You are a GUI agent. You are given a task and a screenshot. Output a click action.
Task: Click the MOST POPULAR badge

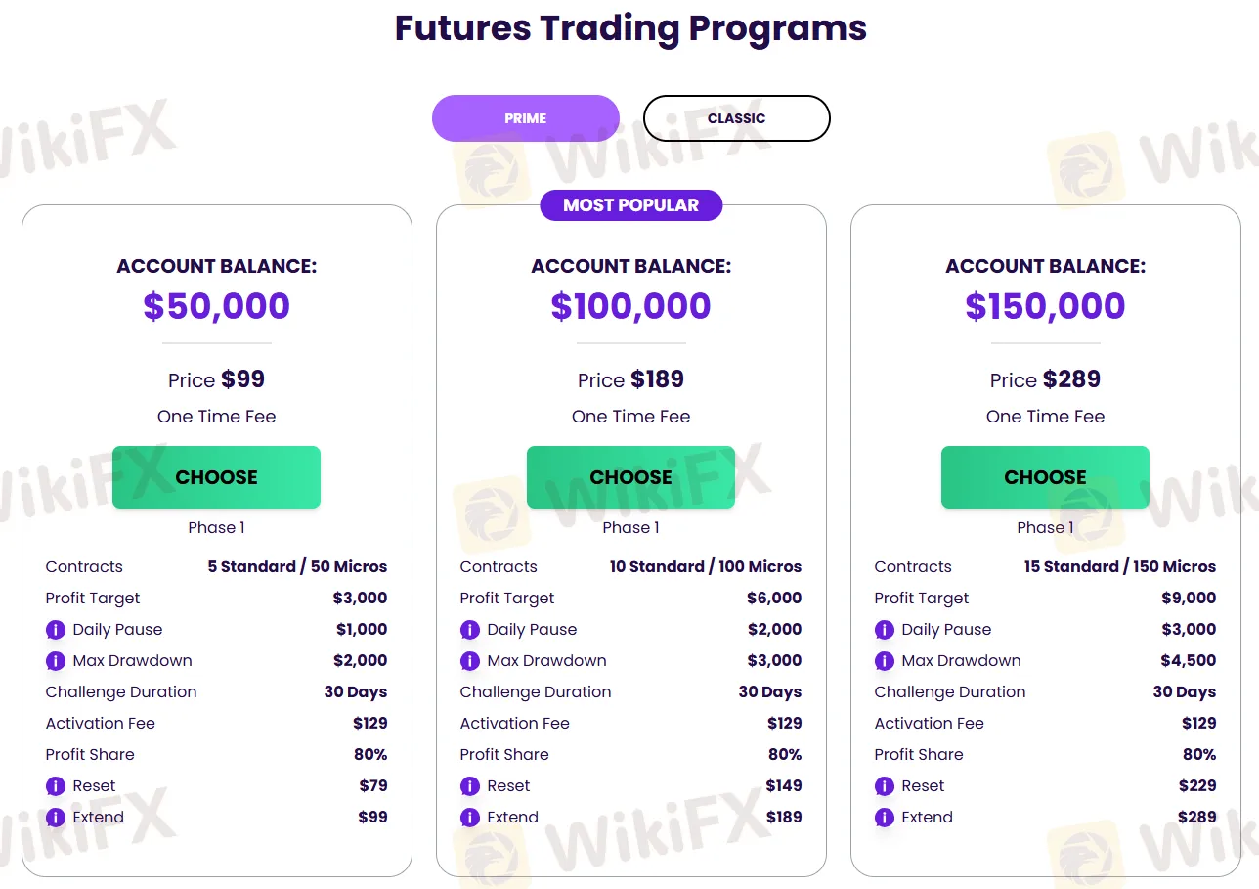tap(630, 205)
